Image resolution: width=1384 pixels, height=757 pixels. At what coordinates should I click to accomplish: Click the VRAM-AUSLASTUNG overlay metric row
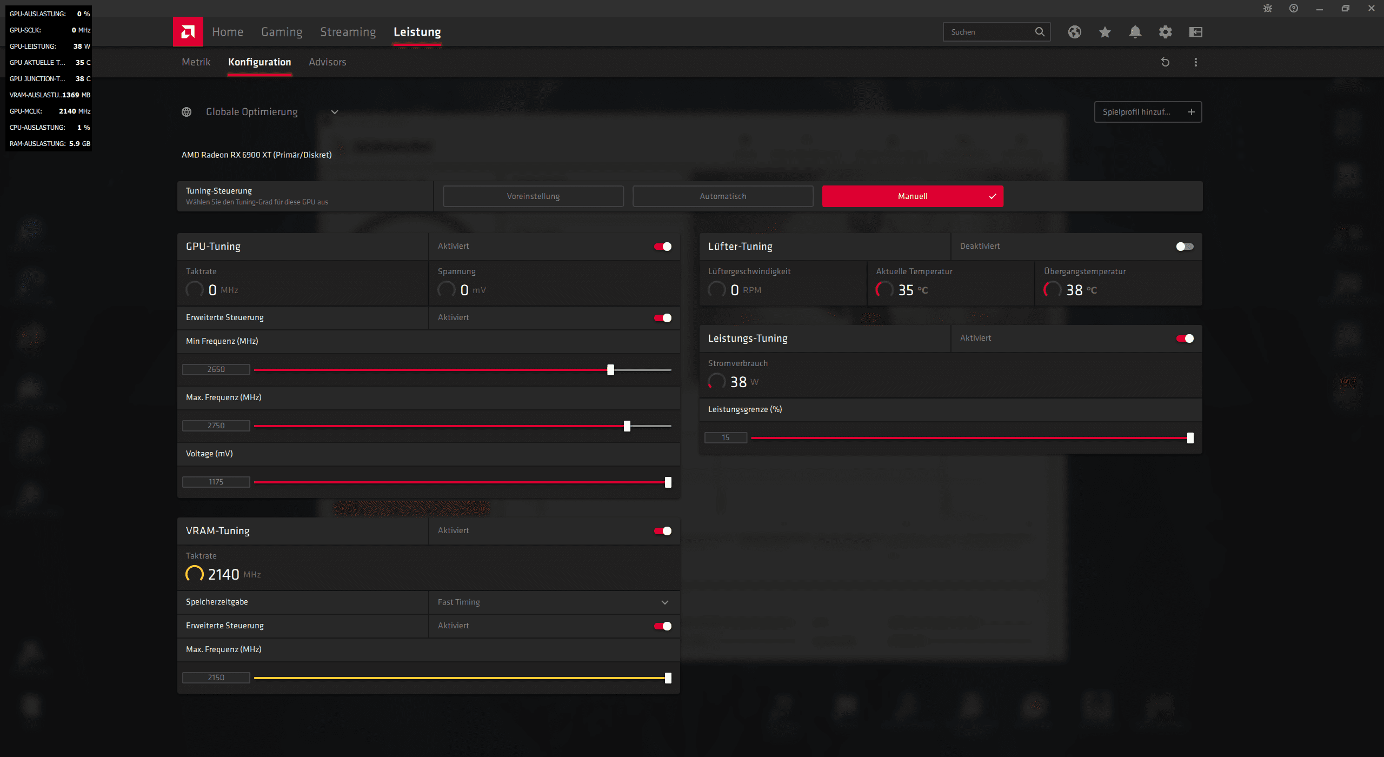click(x=49, y=95)
